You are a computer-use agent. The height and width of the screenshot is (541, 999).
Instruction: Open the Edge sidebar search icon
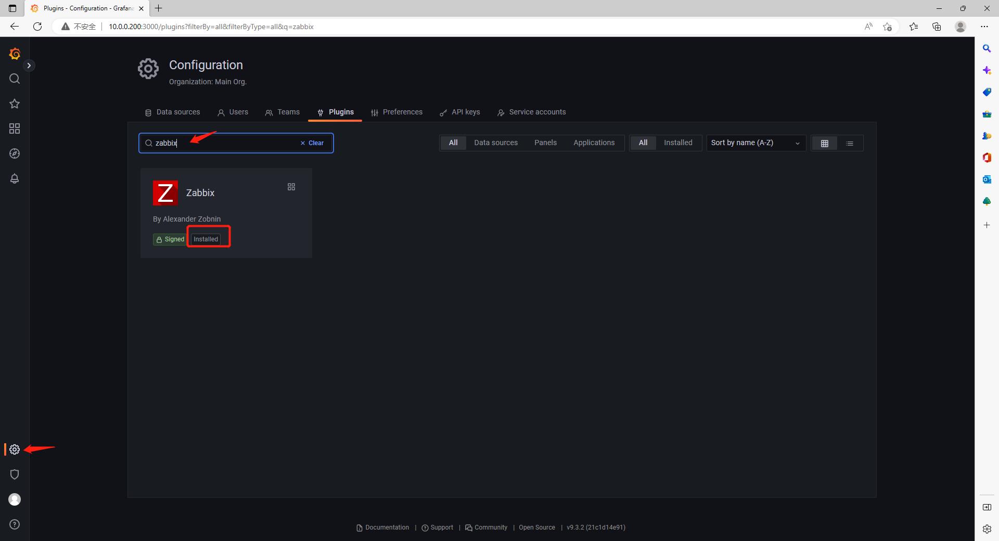click(987, 48)
